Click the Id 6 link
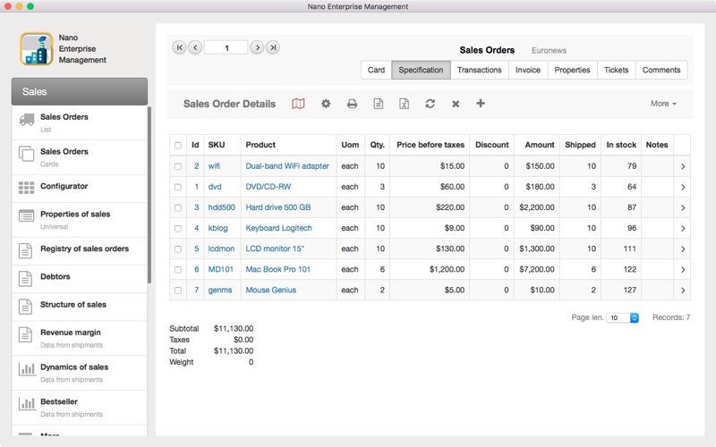 [x=197, y=269]
